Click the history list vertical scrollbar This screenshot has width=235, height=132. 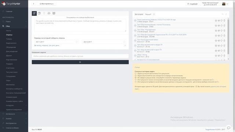tap(228, 37)
